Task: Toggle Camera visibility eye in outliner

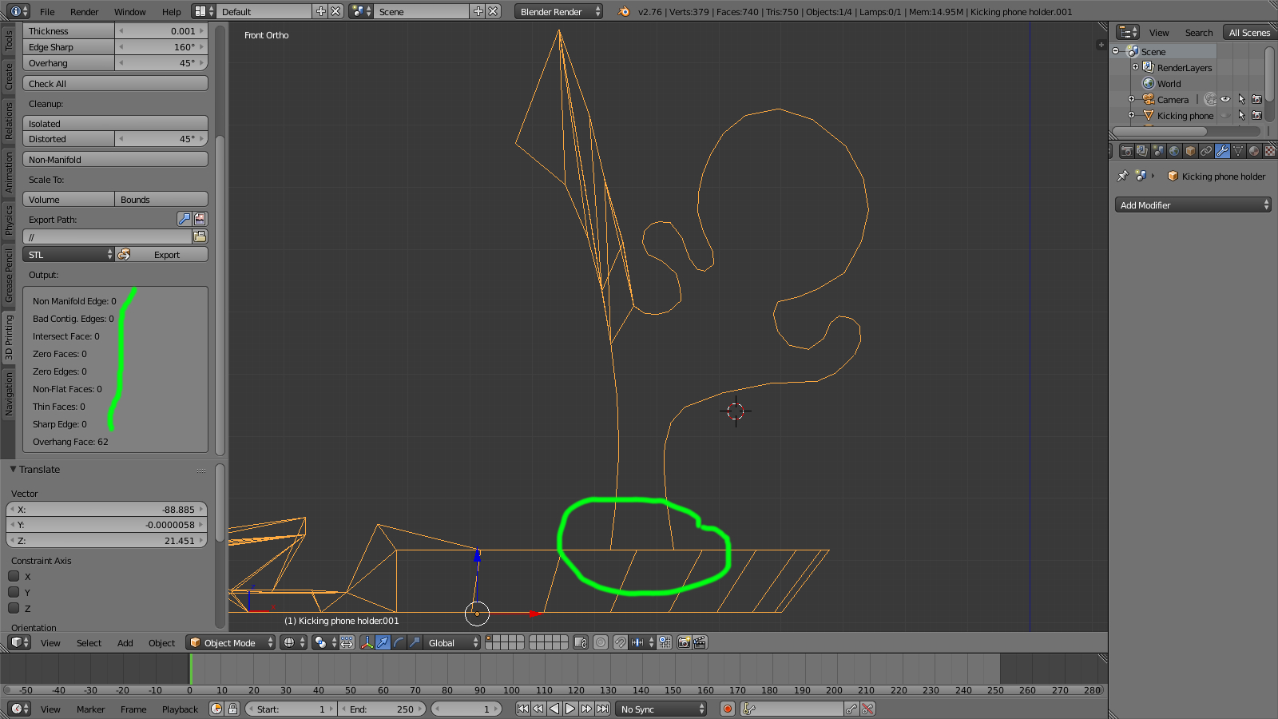Action: (1225, 99)
